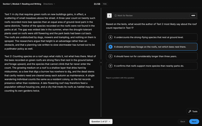
Task: Open Question 1 of 27 navigator
Action: pyautogui.click(x=101, y=122)
